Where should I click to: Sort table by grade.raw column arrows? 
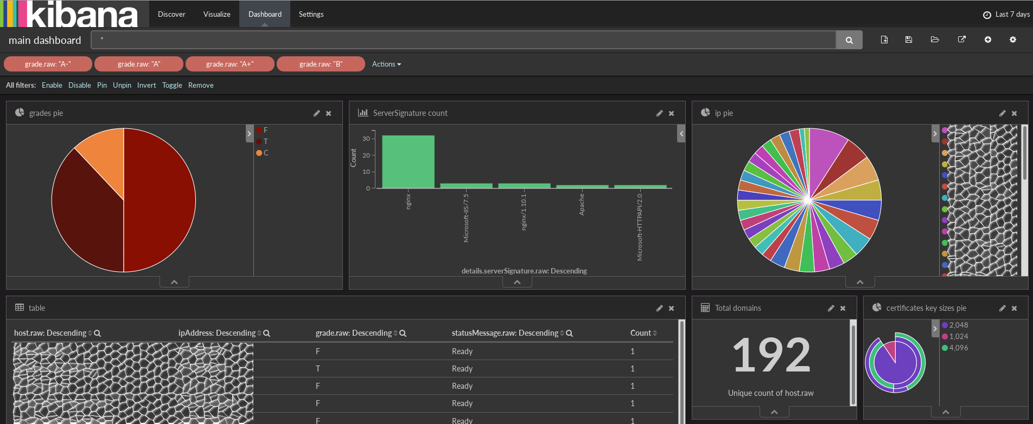tap(396, 334)
